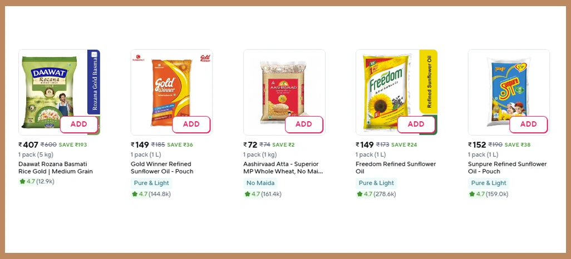Add Aashirvaad Atta to cart
The width and height of the screenshot is (571, 259).
pos(303,124)
